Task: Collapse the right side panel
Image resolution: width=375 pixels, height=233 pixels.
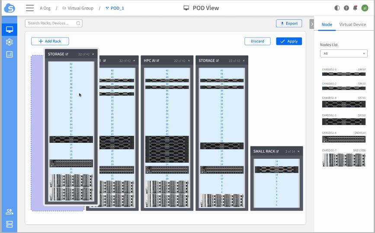Action: click(311, 24)
